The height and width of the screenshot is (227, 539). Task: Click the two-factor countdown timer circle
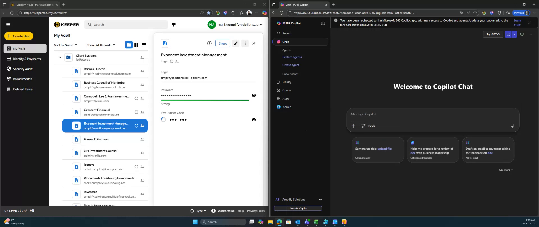(x=163, y=120)
